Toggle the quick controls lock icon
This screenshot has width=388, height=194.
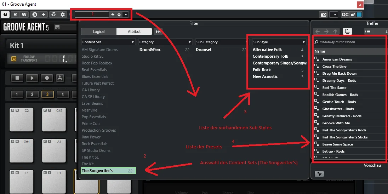[x=353, y=15]
